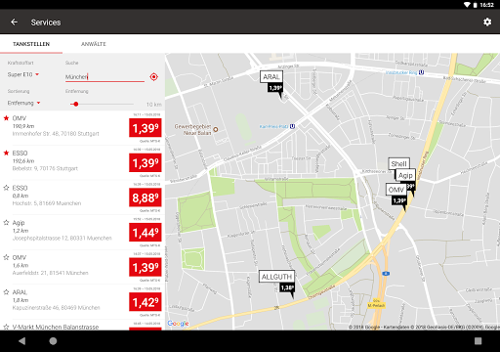Select the ALLGUTH map marker

(x=276, y=277)
